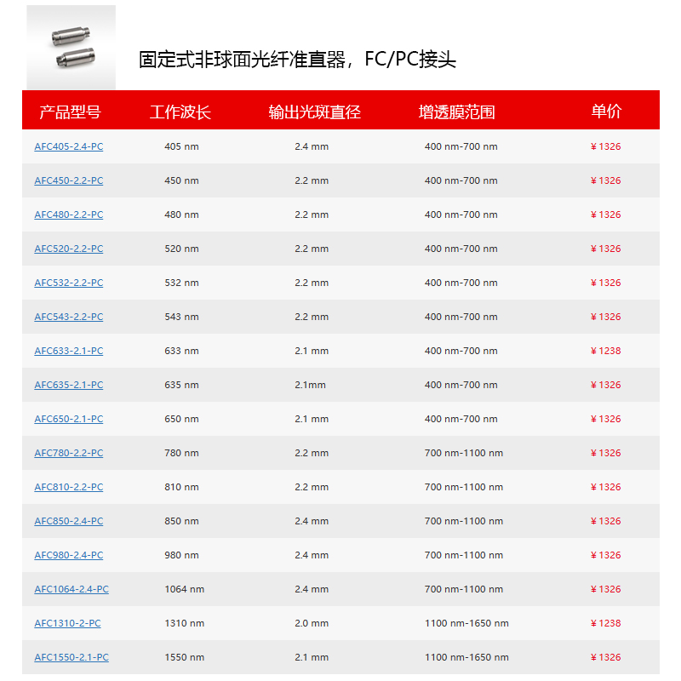Click 400 nm-700 nm in AFC650 row
681x681 pixels.
point(461,419)
